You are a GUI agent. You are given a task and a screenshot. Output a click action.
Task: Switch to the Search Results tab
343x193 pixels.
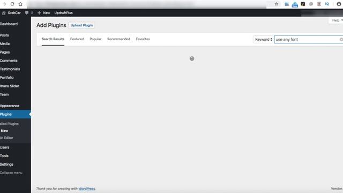click(x=53, y=39)
